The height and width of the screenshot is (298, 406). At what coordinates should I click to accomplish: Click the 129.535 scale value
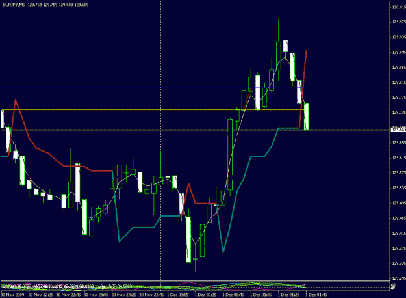point(399,188)
